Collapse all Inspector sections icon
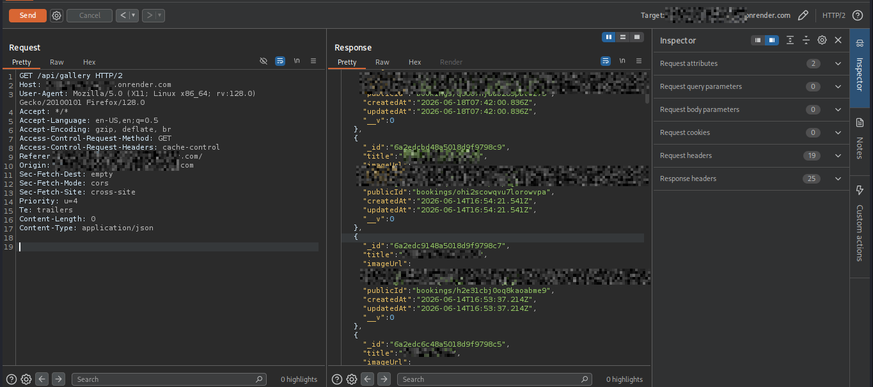Screen dimensions: 873x387 [806, 40]
